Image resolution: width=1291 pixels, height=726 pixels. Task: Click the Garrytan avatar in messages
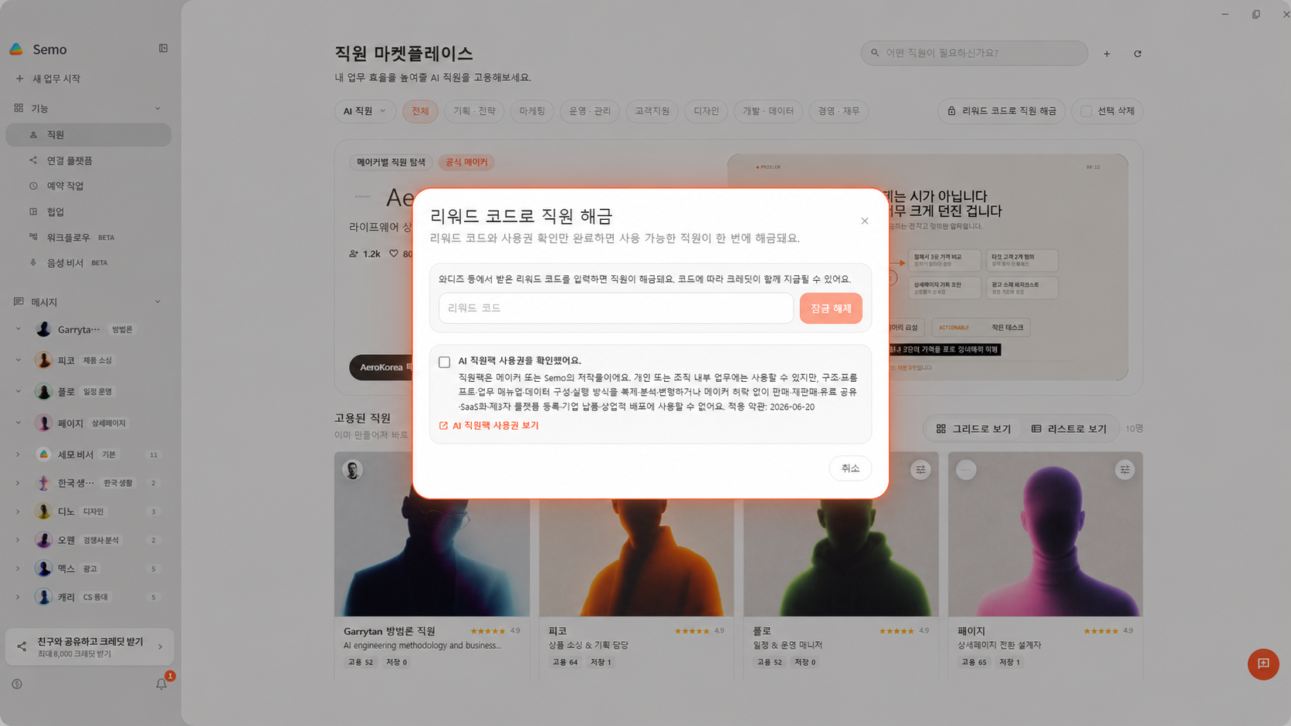(43, 329)
